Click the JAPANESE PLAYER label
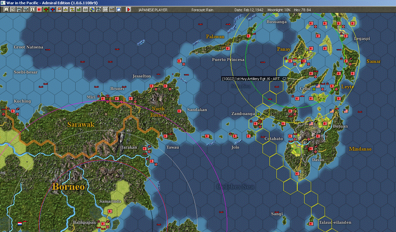This screenshot has width=396, height=232. click(153, 10)
